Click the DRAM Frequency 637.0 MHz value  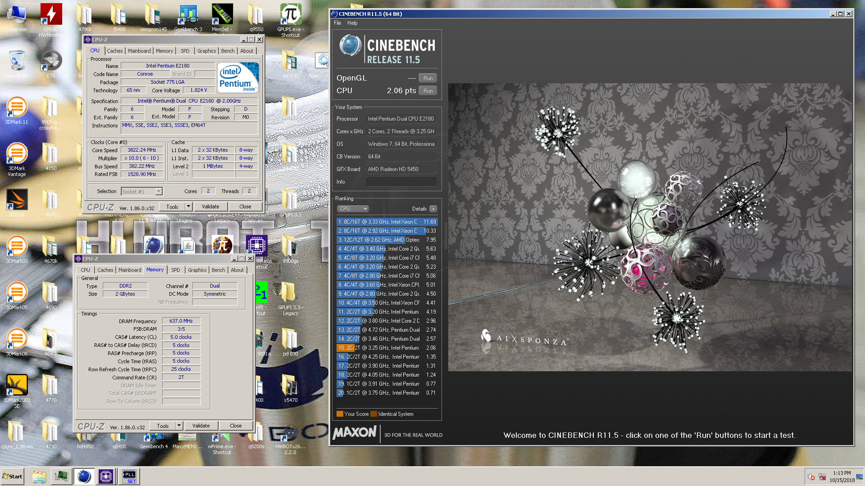coord(181,321)
